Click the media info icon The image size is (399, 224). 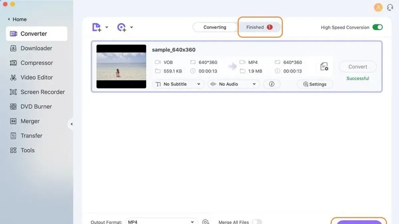272,84
